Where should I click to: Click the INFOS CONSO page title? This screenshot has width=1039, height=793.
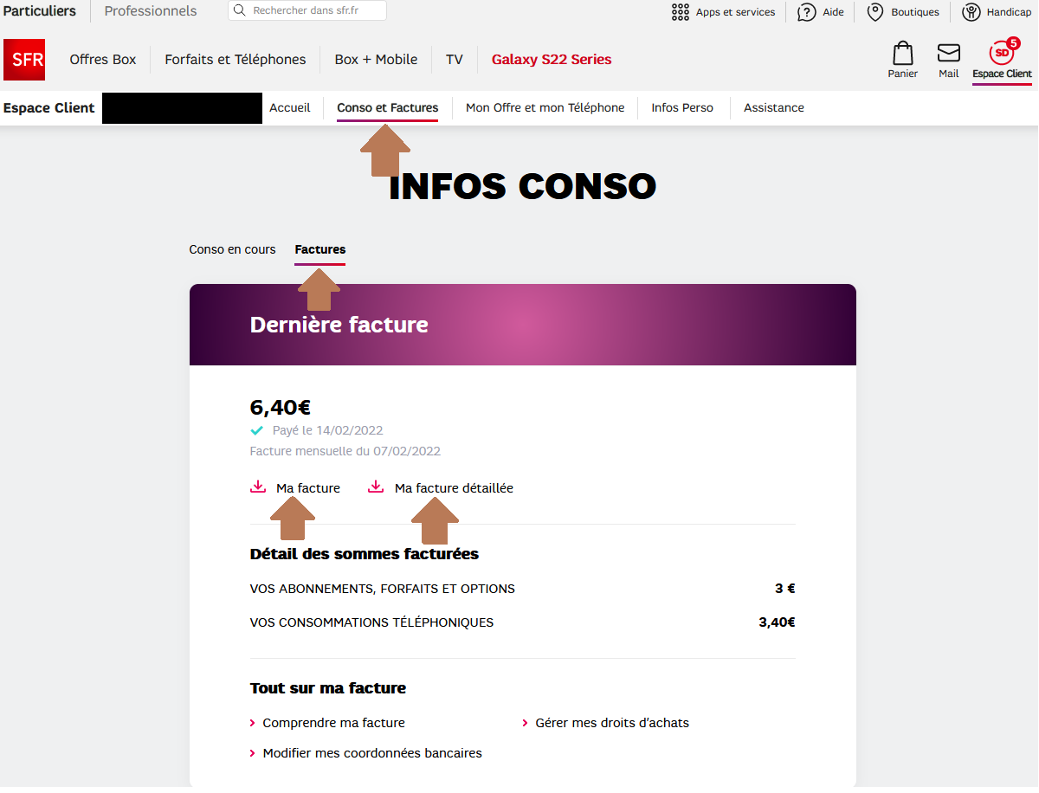coord(523,186)
